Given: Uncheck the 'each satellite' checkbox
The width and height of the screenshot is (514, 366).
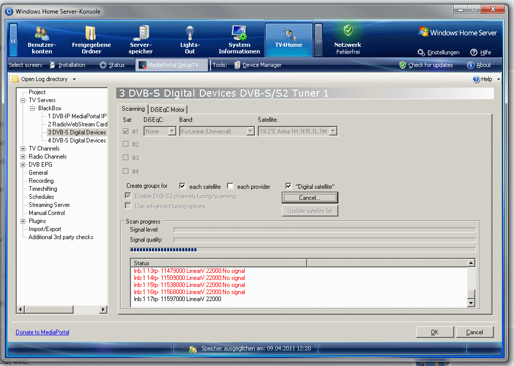Looking at the screenshot, I should (182, 186).
